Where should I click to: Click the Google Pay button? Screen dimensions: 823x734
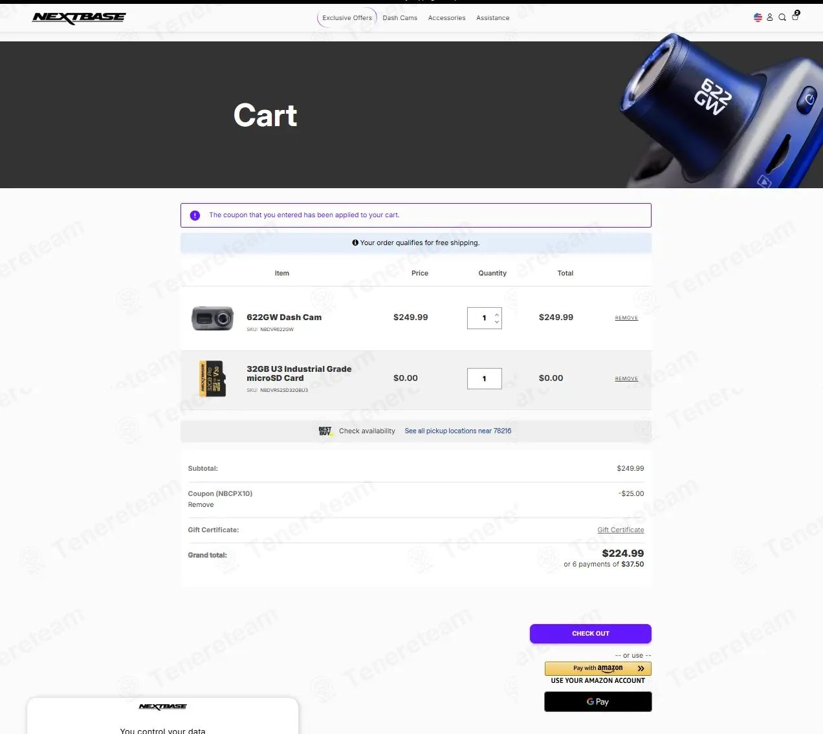598,702
